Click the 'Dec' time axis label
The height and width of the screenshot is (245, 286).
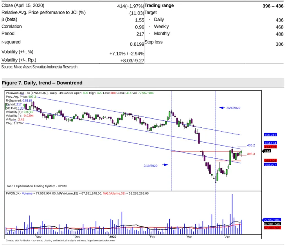[77, 237]
